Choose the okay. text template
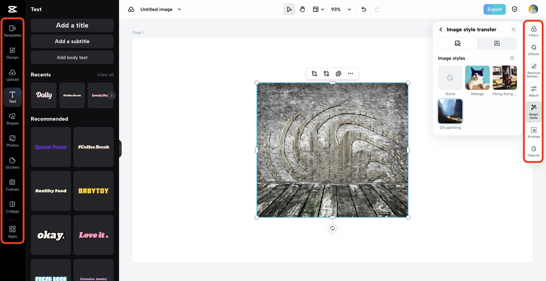 tap(51, 235)
